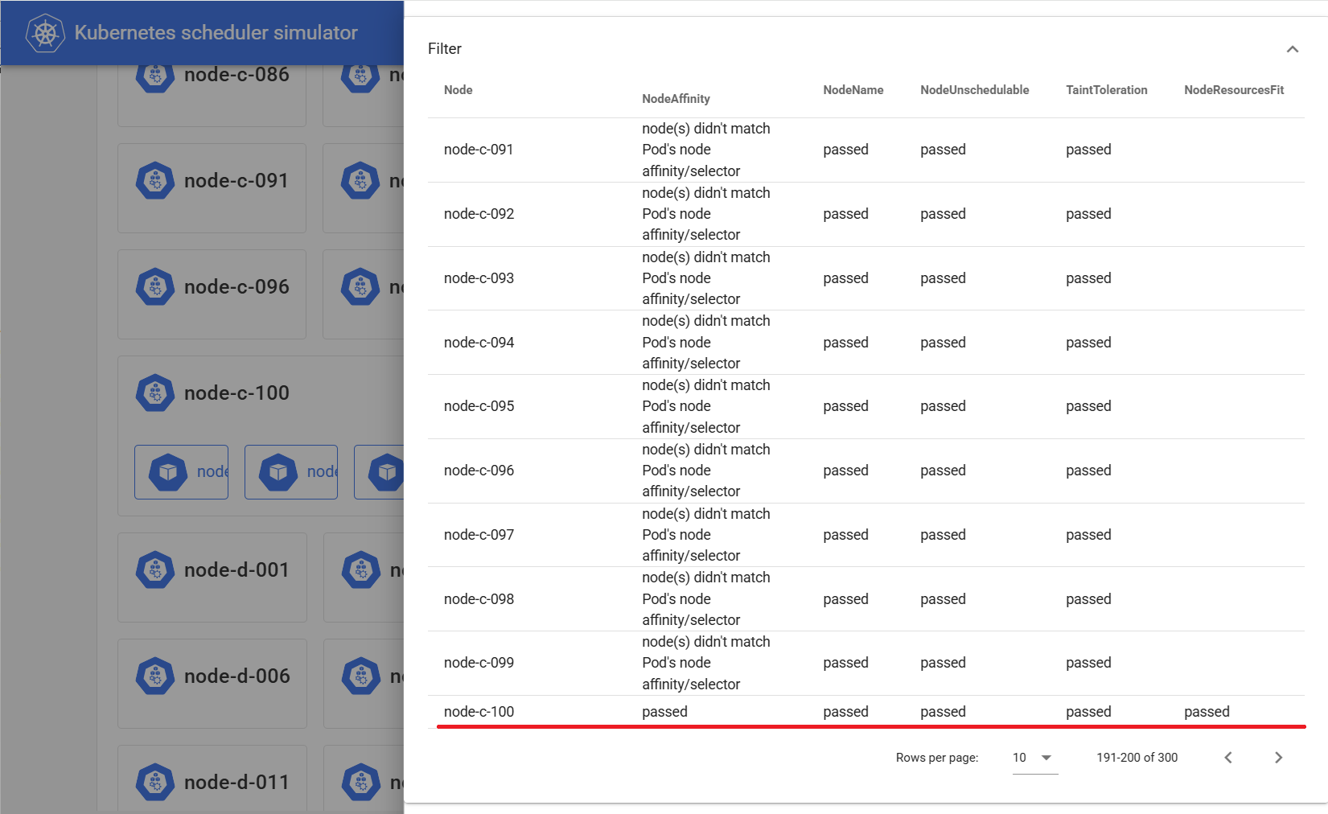The image size is (1328, 814).
Task: Click the Kubernetes scheduler simulator title
Action: [216, 33]
